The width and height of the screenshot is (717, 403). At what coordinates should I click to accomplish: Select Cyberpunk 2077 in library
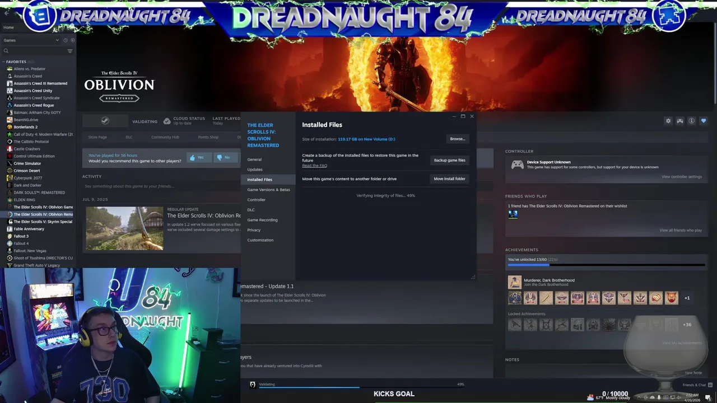pos(27,178)
